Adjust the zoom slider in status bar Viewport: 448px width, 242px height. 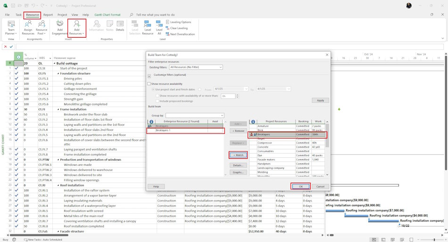(434, 240)
